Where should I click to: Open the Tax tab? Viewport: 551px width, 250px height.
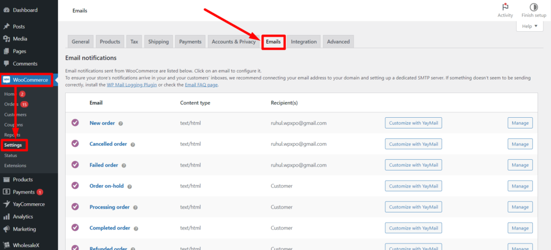(134, 41)
